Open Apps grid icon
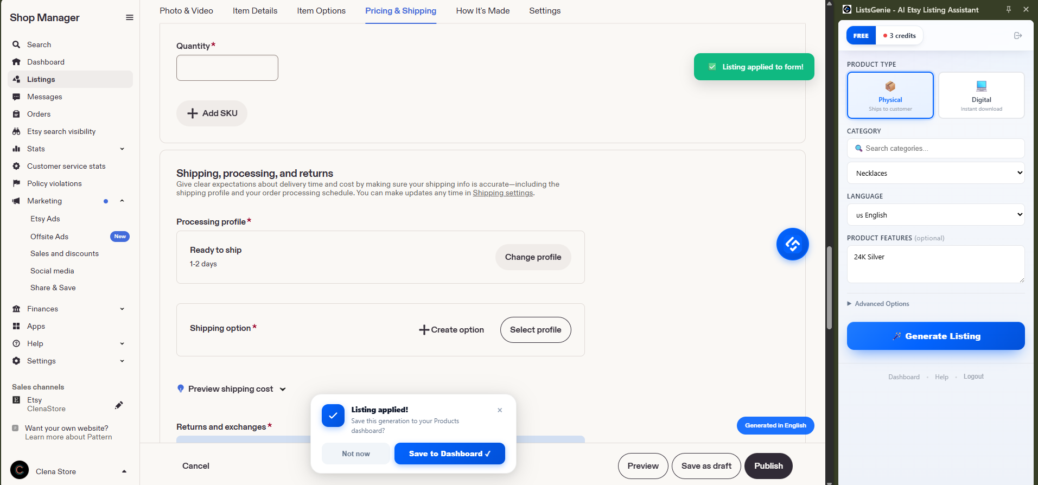 (16, 326)
